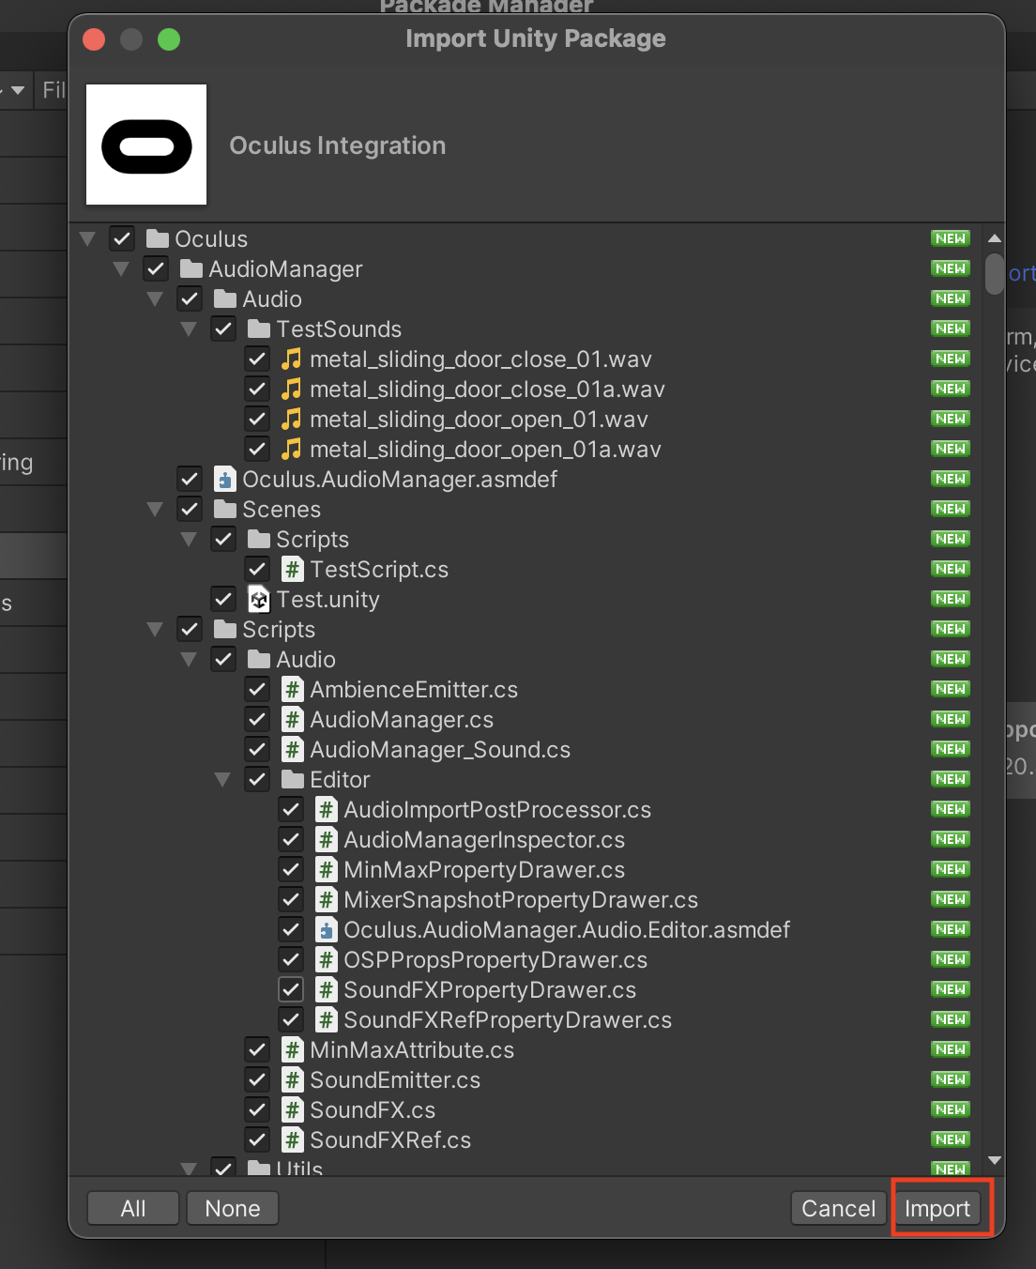The image size is (1036, 1269).
Task: Collapse the TestSounds disclosure triangle
Action: [x=189, y=329]
